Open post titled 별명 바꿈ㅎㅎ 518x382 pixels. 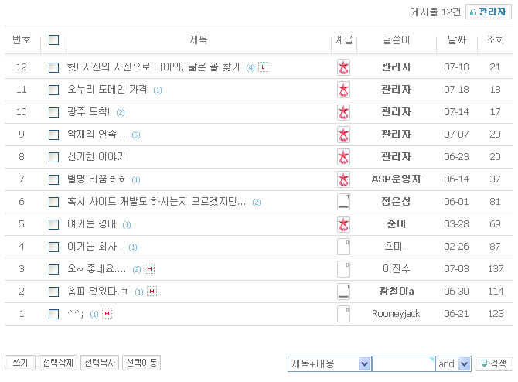[x=96, y=179]
